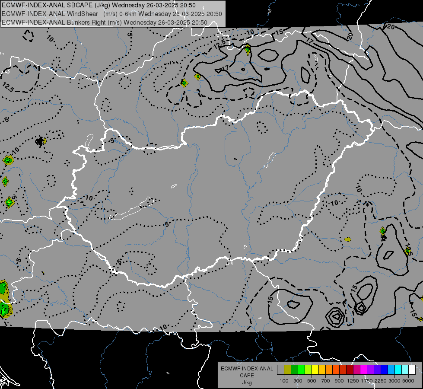
Task: Select the white legend swatch
Action: tap(412, 370)
